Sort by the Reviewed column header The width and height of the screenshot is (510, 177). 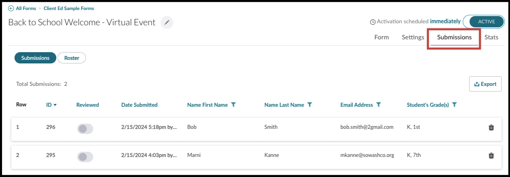click(87, 105)
